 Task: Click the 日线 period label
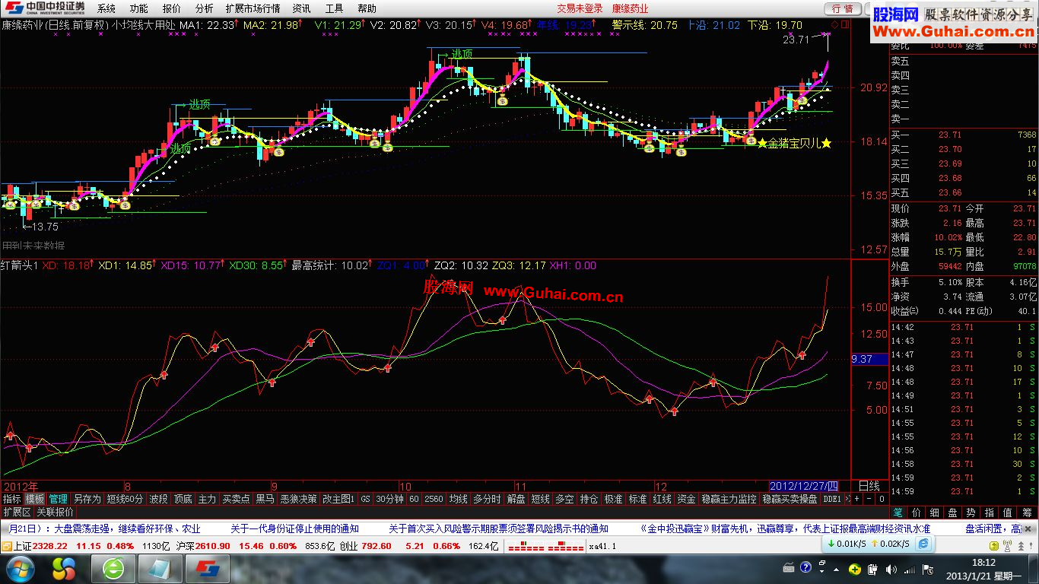pyautogui.click(x=869, y=486)
